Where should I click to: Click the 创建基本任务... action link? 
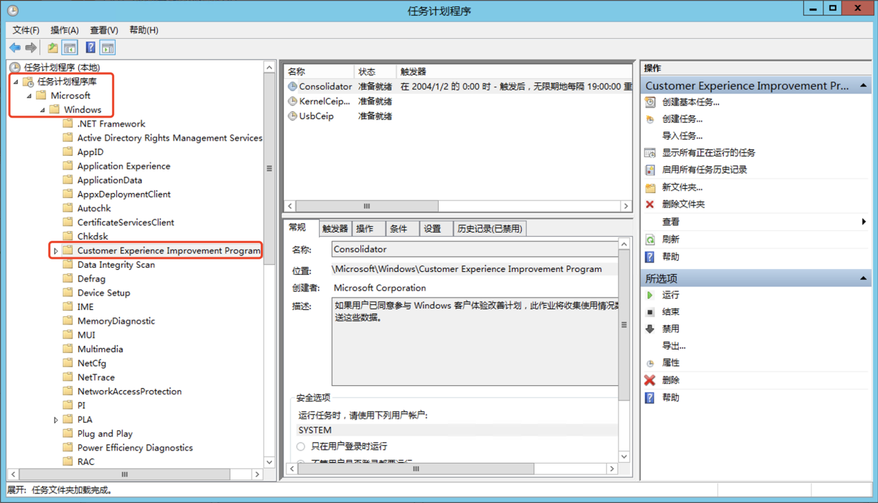click(690, 102)
